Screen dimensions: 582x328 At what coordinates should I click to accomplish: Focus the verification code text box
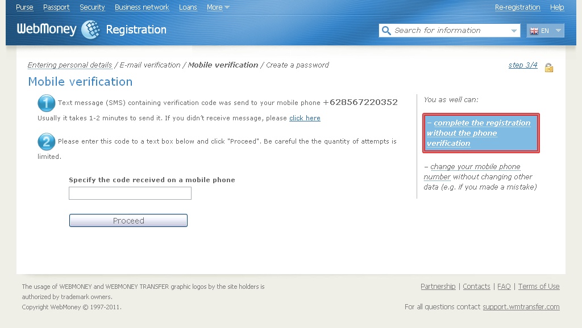(x=130, y=193)
